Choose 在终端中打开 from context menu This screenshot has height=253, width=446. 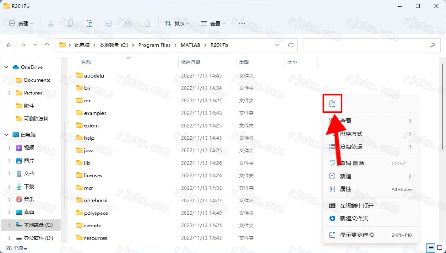357,206
